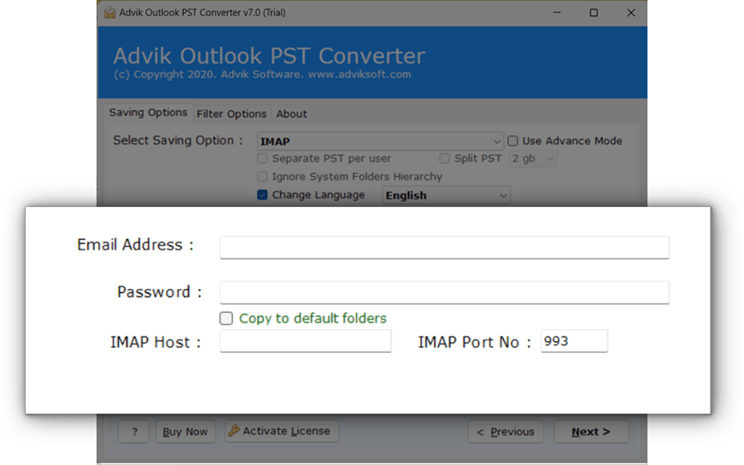Screen dimensions: 744x465
Task: Expand the Split PST 2 gb size dropdown
Action: (533, 158)
